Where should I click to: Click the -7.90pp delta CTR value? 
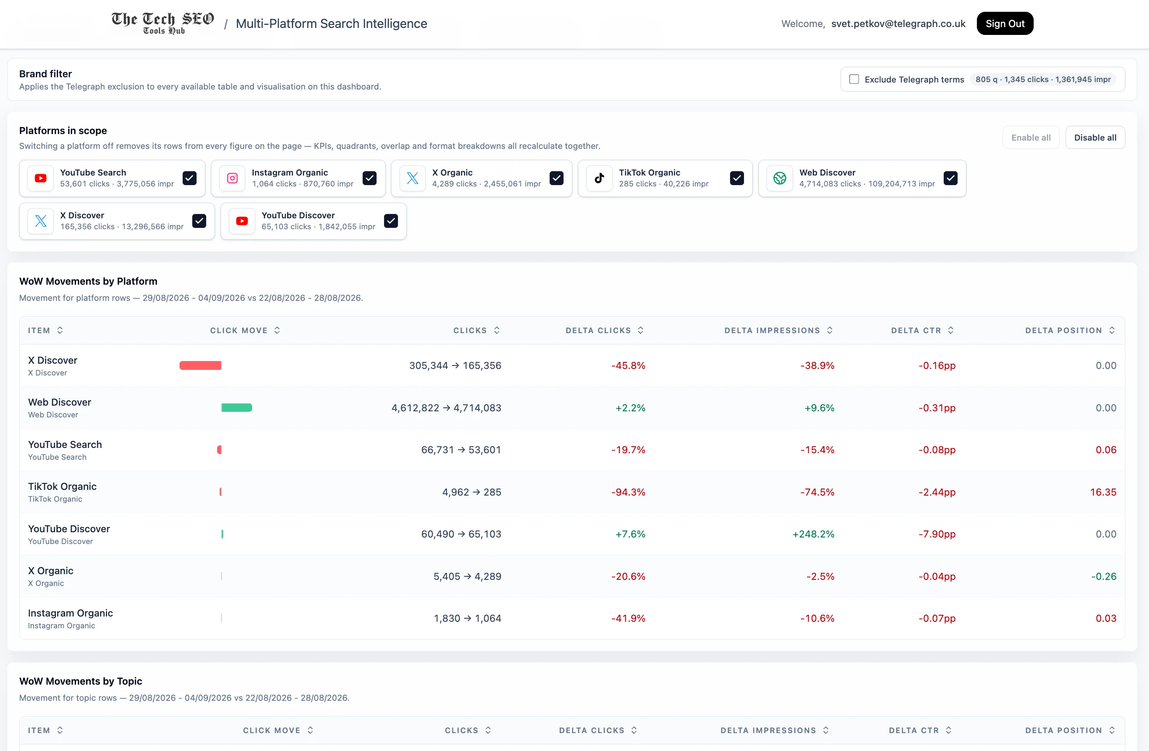pos(937,534)
